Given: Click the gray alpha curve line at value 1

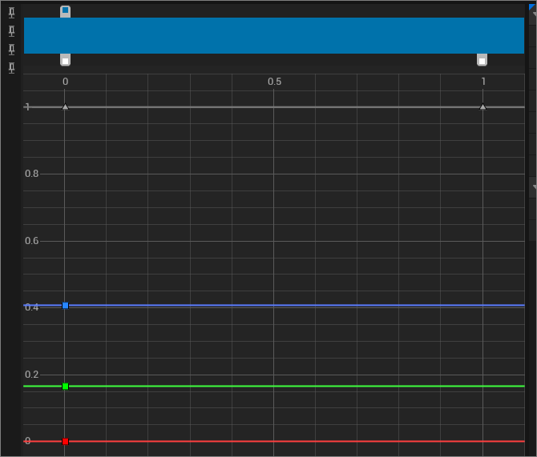Looking at the screenshot, I should [x=274, y=107].
